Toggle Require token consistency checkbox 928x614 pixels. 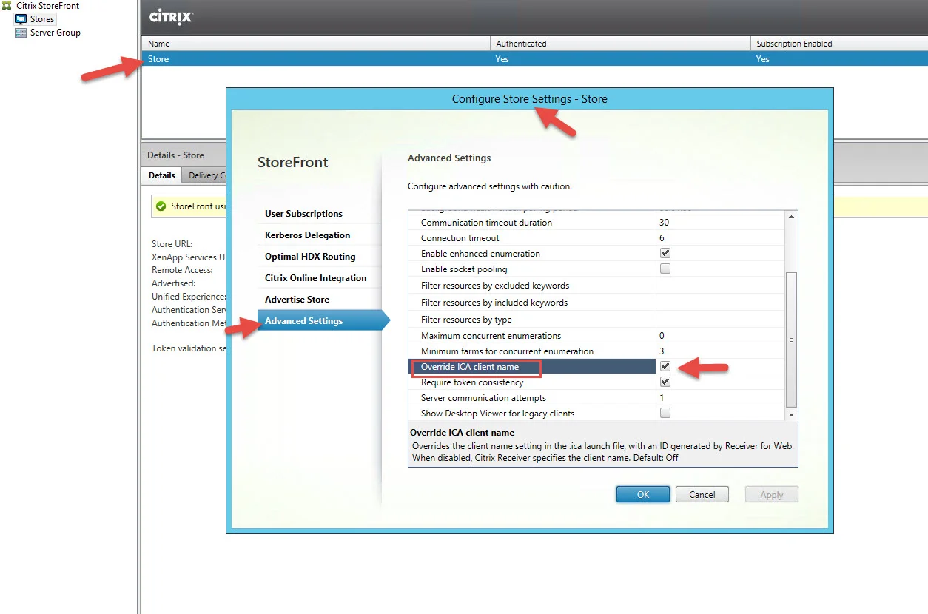tap(665, 382)
